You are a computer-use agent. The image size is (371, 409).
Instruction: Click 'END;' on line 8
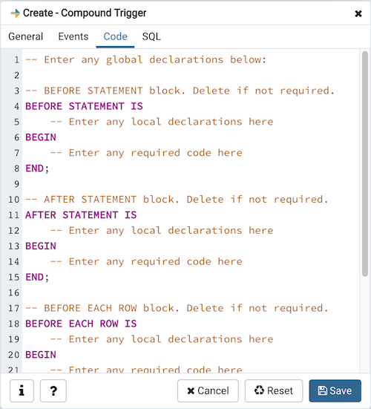37,168
